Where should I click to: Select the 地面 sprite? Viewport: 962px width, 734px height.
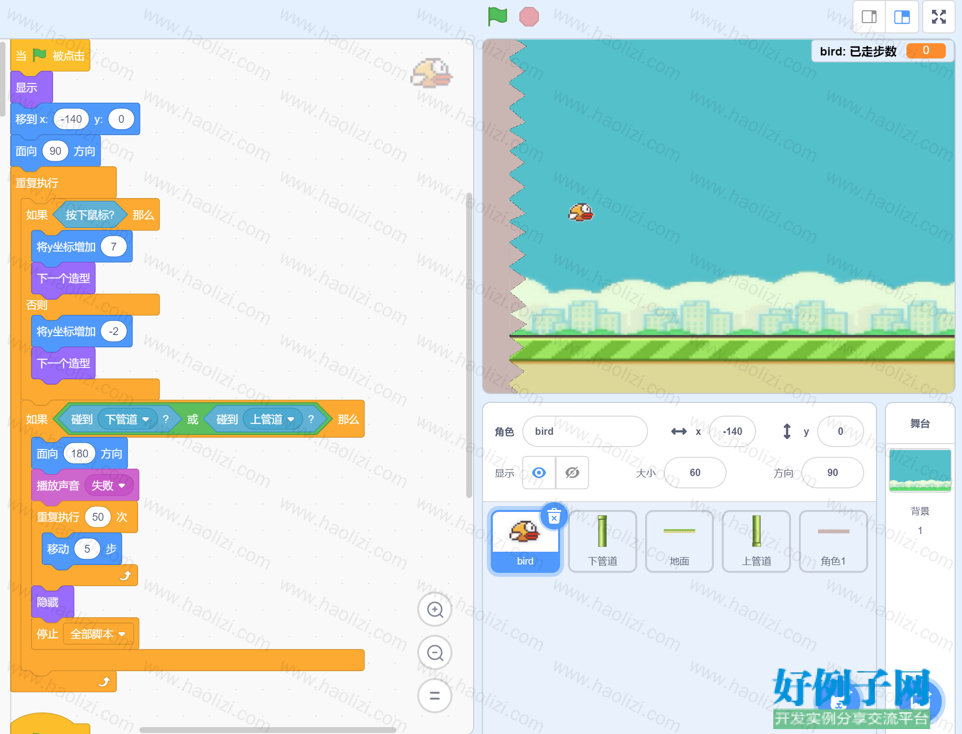click(x=679, y=541)
